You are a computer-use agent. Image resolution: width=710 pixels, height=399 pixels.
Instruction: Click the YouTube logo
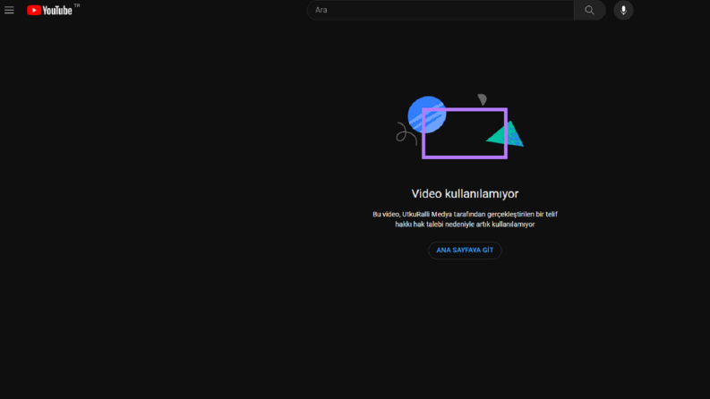point(50,10)
